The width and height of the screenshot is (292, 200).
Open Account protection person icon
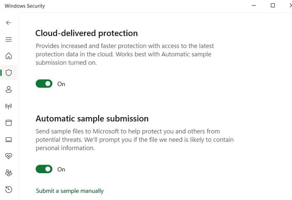tap(8, 89)
